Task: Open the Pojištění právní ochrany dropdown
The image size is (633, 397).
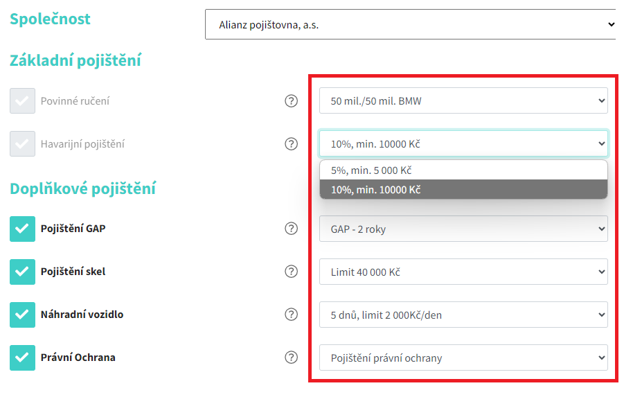Action: tap(463, 358)
